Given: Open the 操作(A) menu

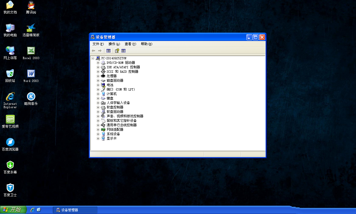Looking at the screenshot, I should [114, 44].
